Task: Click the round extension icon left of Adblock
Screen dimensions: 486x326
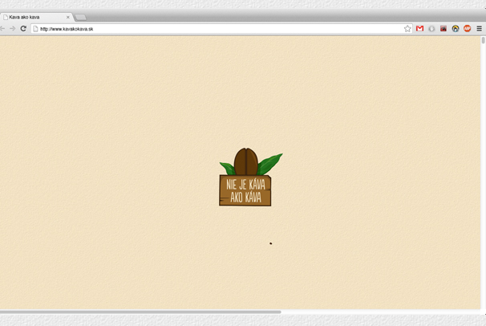Action: [x=456, y=28]
